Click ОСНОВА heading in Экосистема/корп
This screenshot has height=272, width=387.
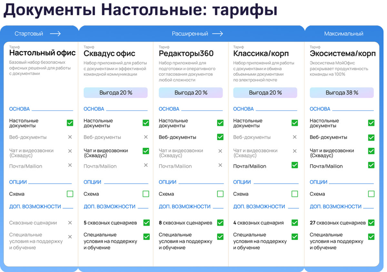tap(320, 109)
